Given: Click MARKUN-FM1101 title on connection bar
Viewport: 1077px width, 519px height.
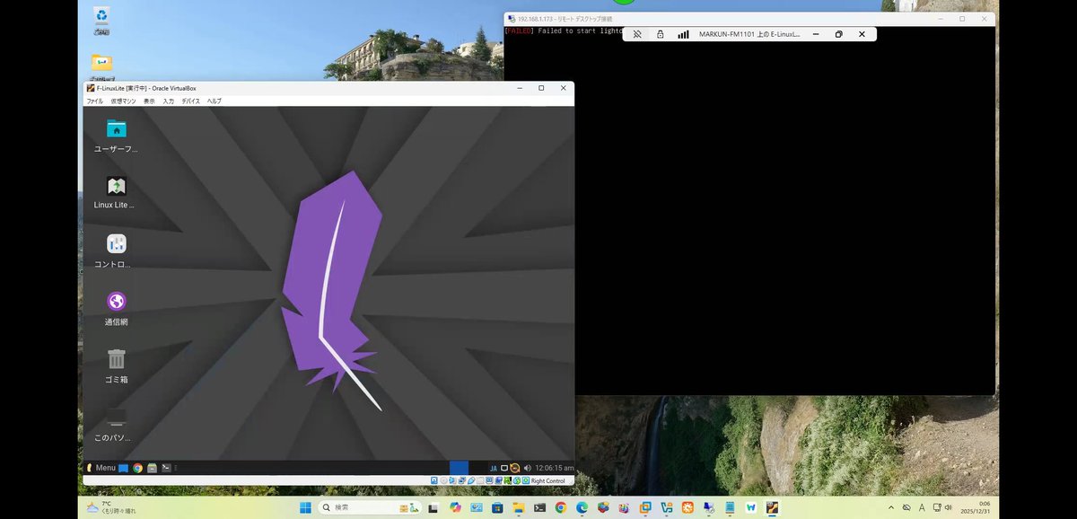Looking at the screenshot, I should [749, 34].
